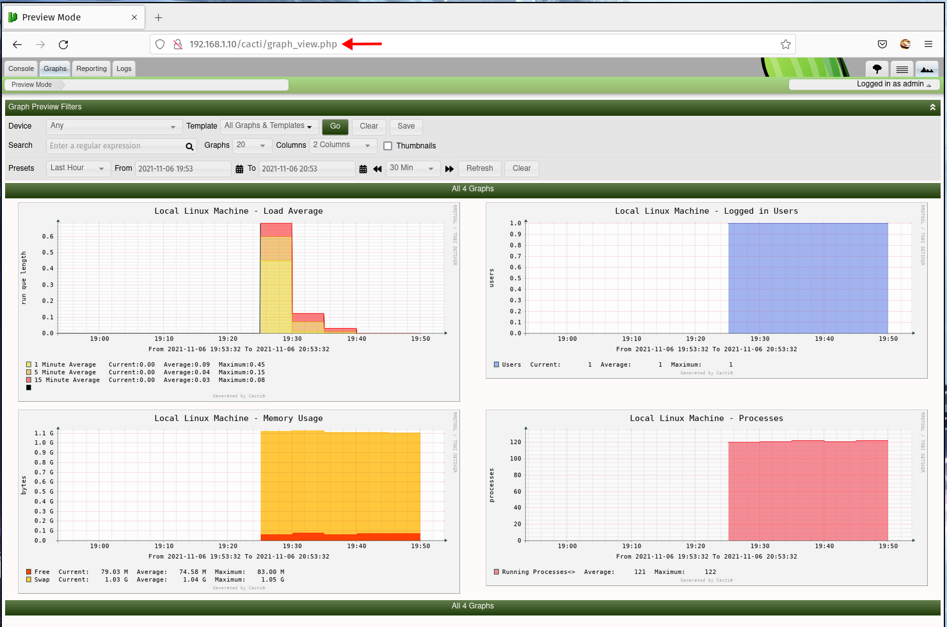The image size is (947, 627).
Task: Click the Refresh button
Action: pos(479,168)
